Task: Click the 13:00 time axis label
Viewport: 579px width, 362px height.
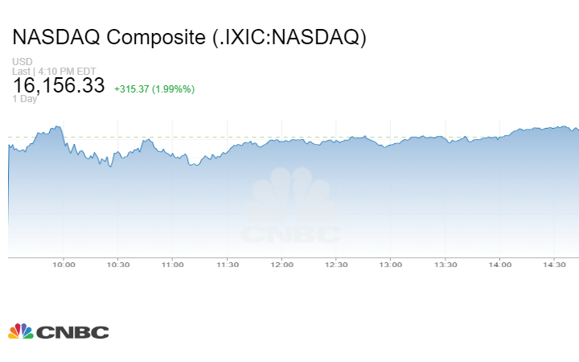Action: [391, 265]
